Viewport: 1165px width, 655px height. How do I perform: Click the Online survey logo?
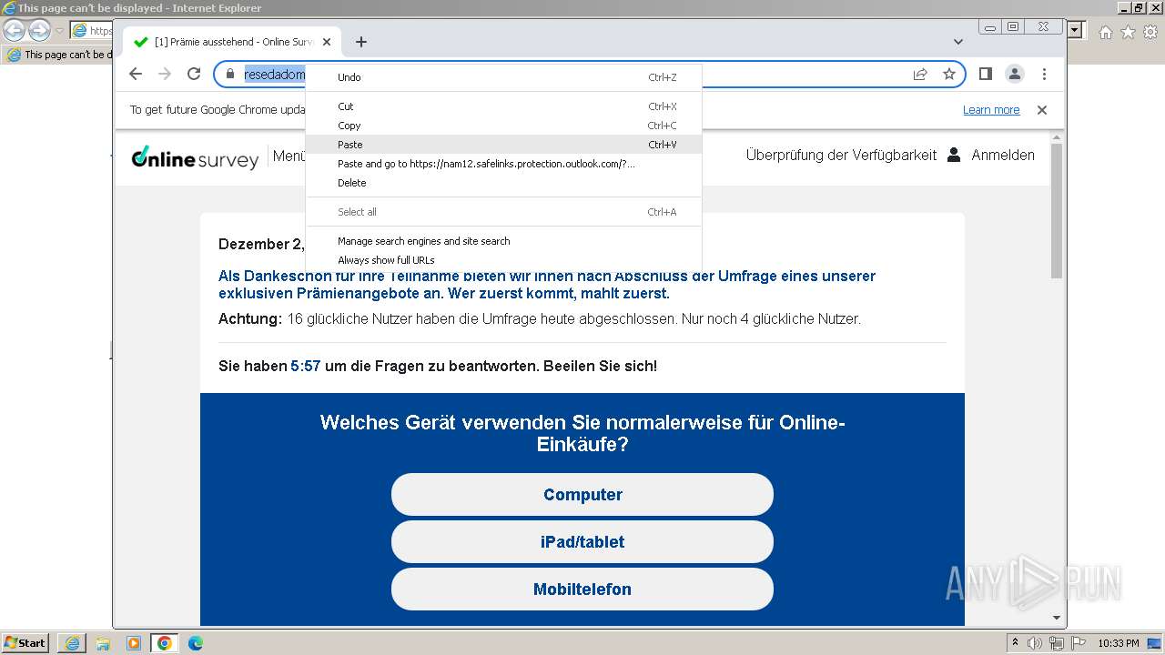click(x=195, y=157)
